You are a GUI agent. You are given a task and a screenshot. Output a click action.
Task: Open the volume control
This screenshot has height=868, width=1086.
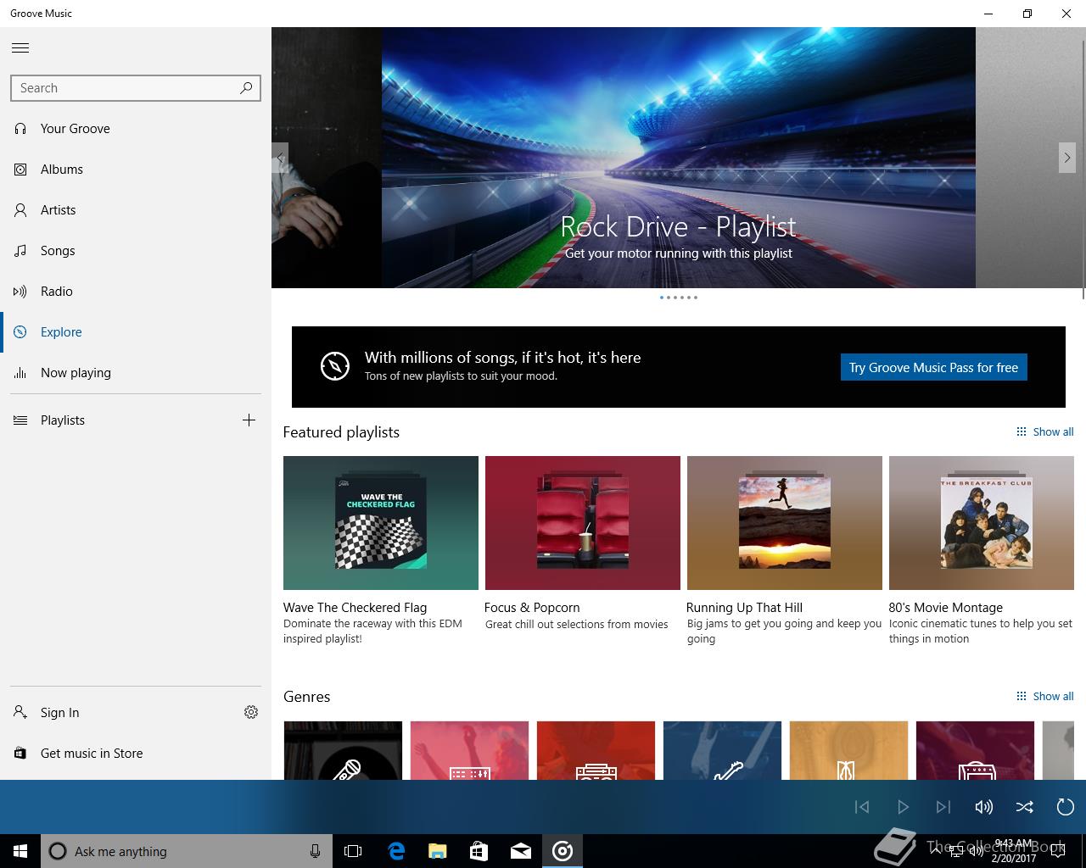[984, 807]
